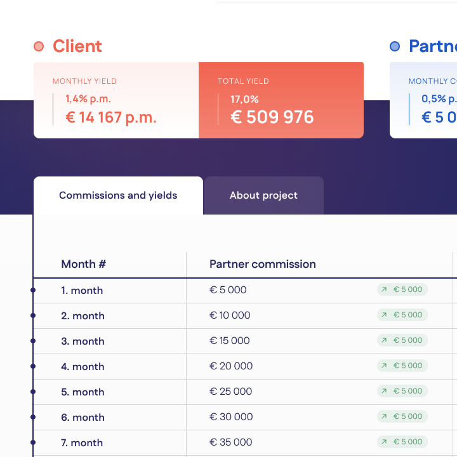Click the Client Monthly Yield card

coord(116,100)
